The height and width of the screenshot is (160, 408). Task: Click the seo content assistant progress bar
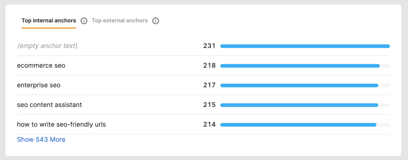click(x=299, y=105)
